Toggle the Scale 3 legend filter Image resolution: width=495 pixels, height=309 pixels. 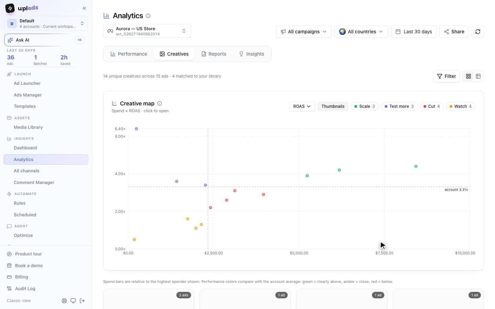(365, 106)
